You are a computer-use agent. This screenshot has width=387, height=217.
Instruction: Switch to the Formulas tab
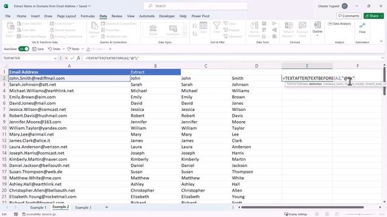(x=88, y=16)
